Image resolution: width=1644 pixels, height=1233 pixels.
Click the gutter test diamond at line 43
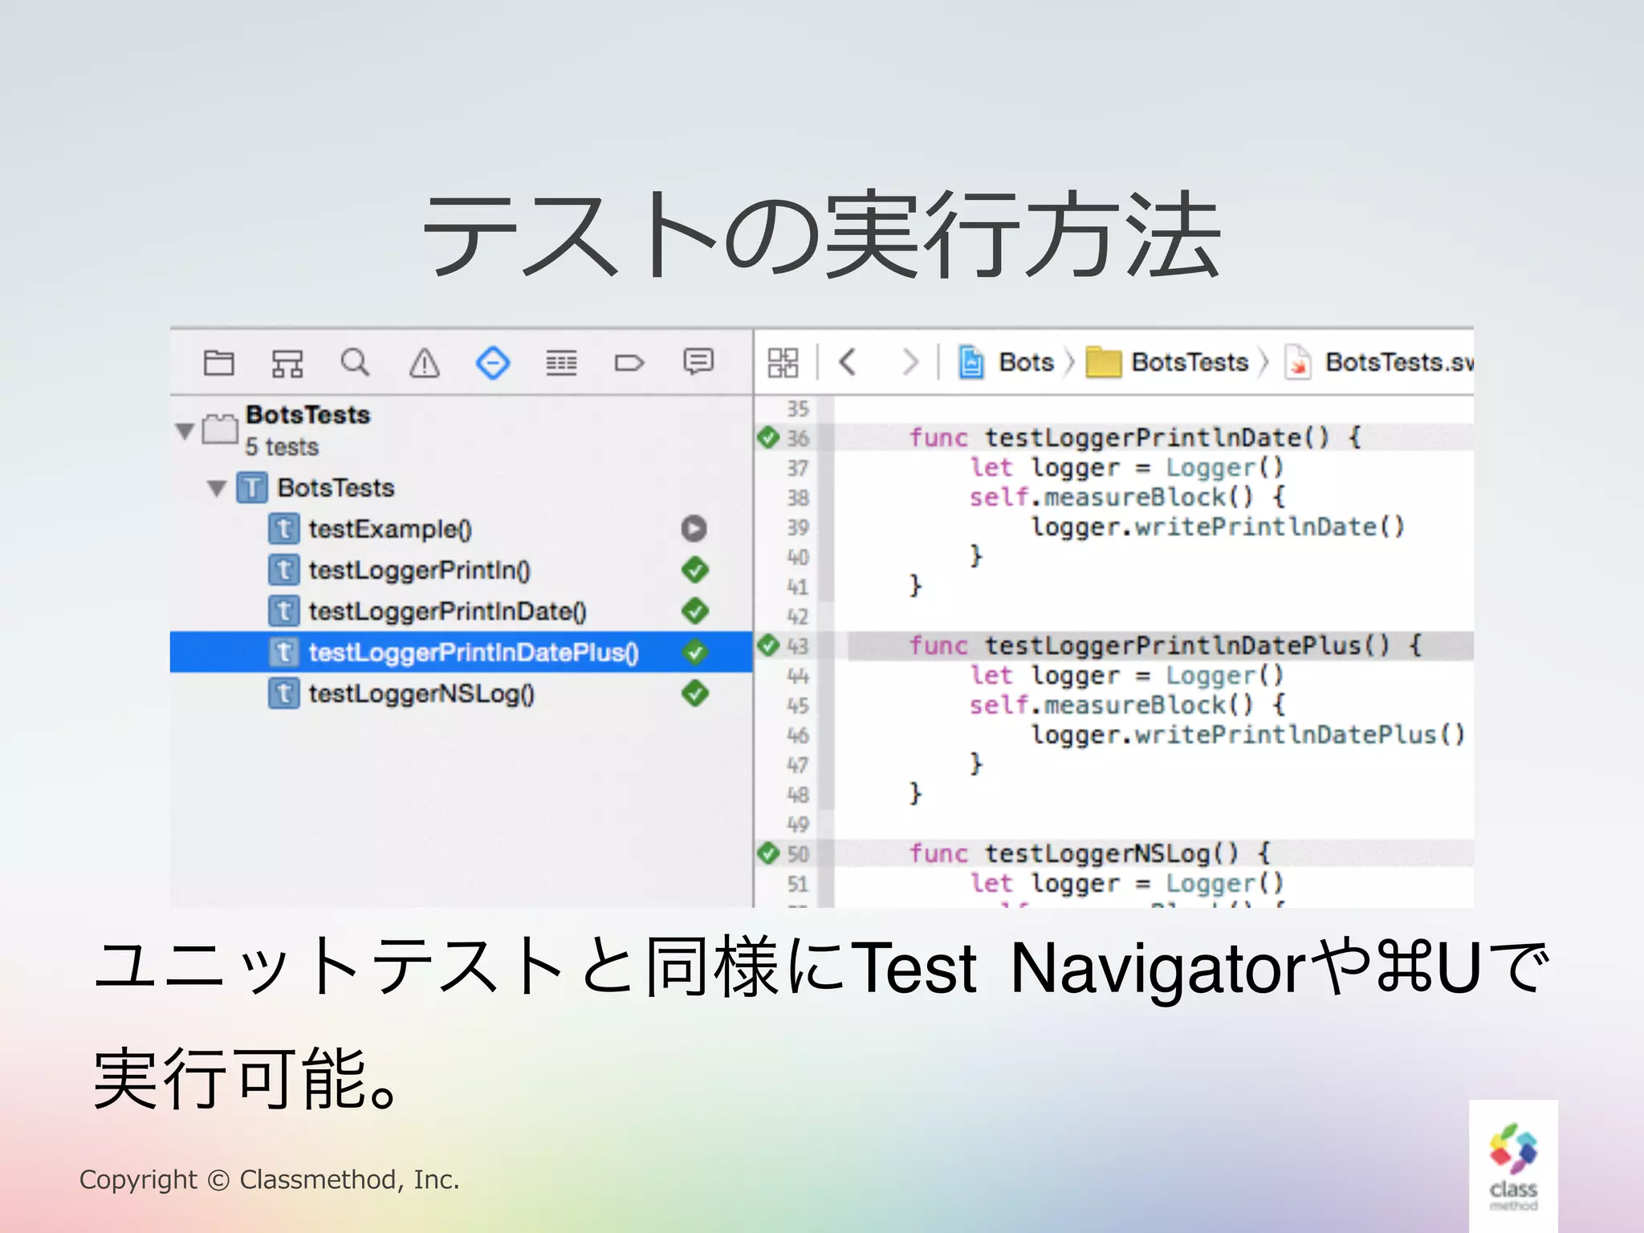pyautogui.click(x=768, y=645)
